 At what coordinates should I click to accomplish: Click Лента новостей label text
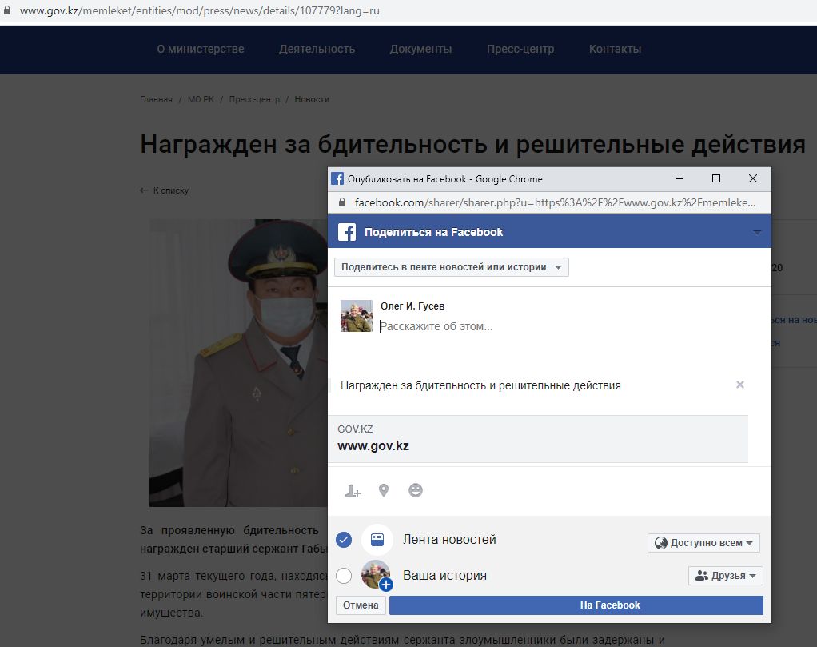pos(449,540)
